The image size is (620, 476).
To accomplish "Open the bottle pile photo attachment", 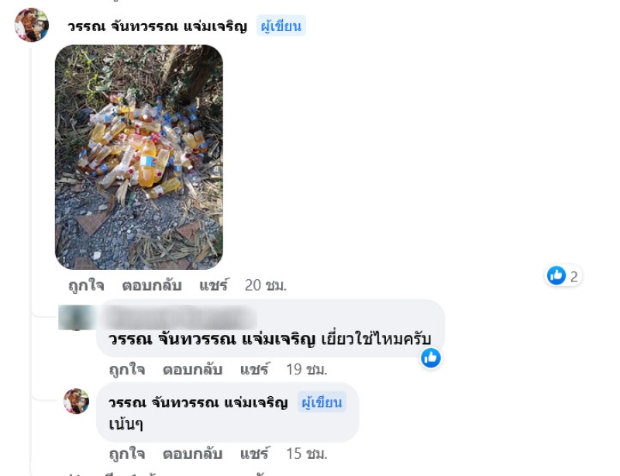I will point(139,157).
